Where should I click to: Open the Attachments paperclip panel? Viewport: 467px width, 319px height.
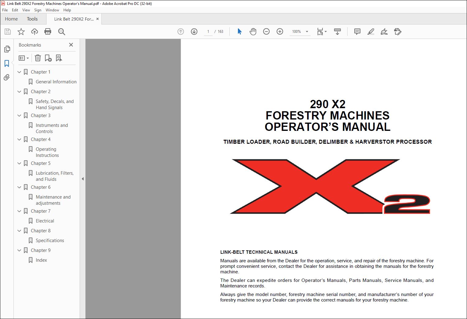click(7, 78)
